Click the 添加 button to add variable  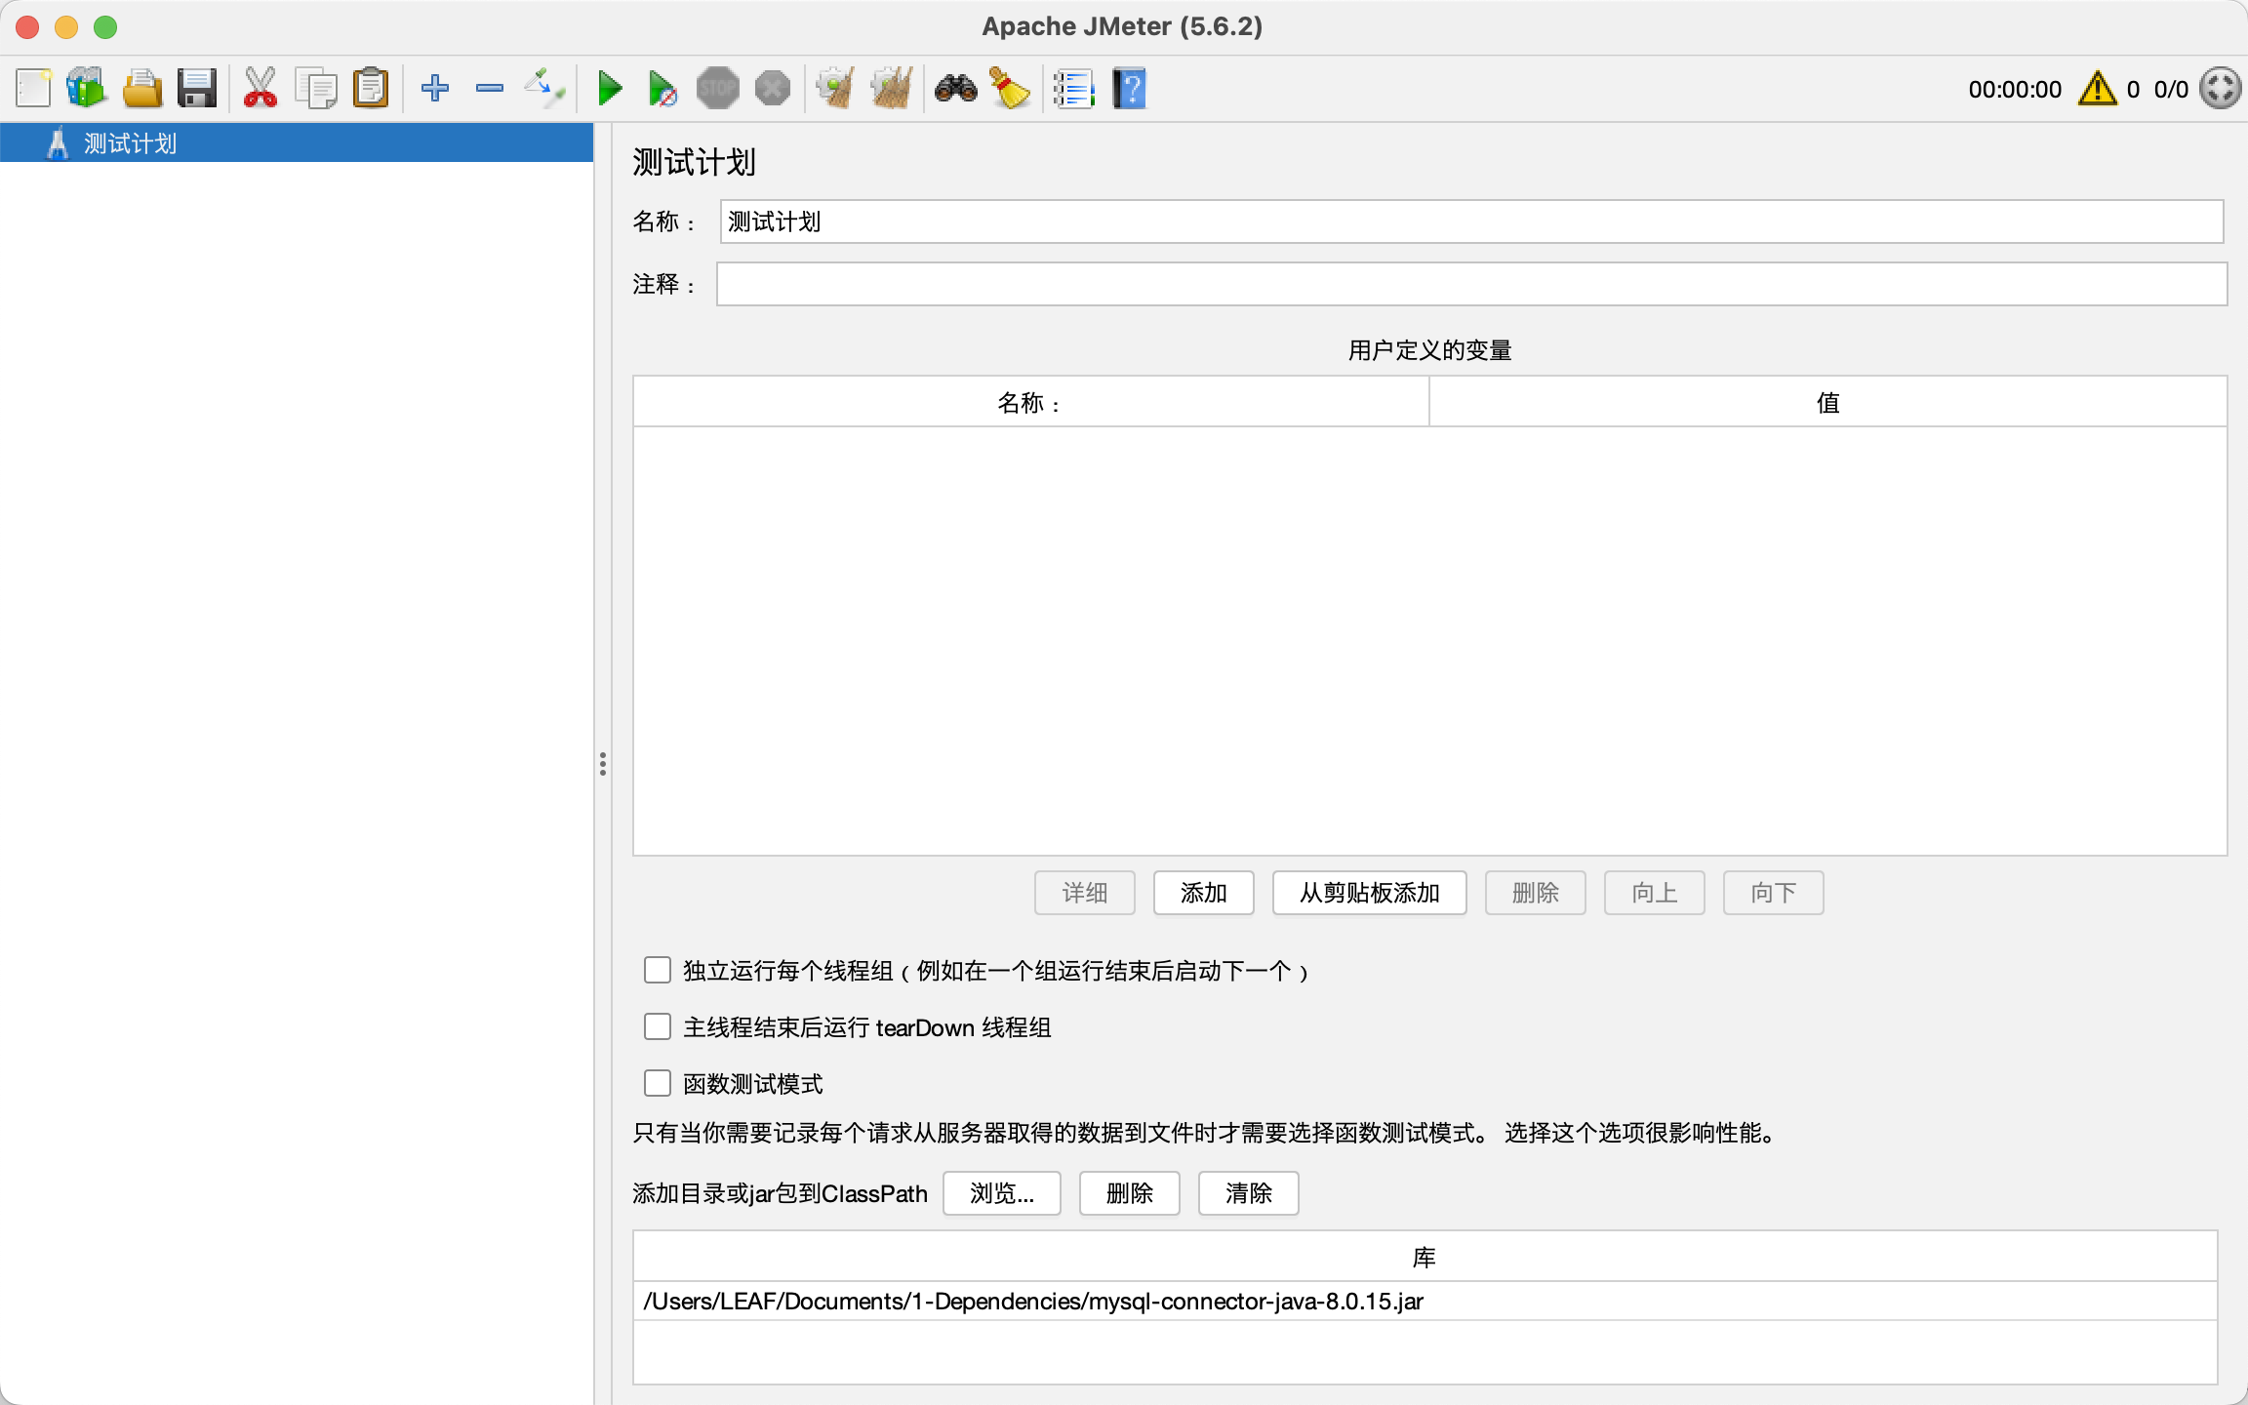[1204, 893]
